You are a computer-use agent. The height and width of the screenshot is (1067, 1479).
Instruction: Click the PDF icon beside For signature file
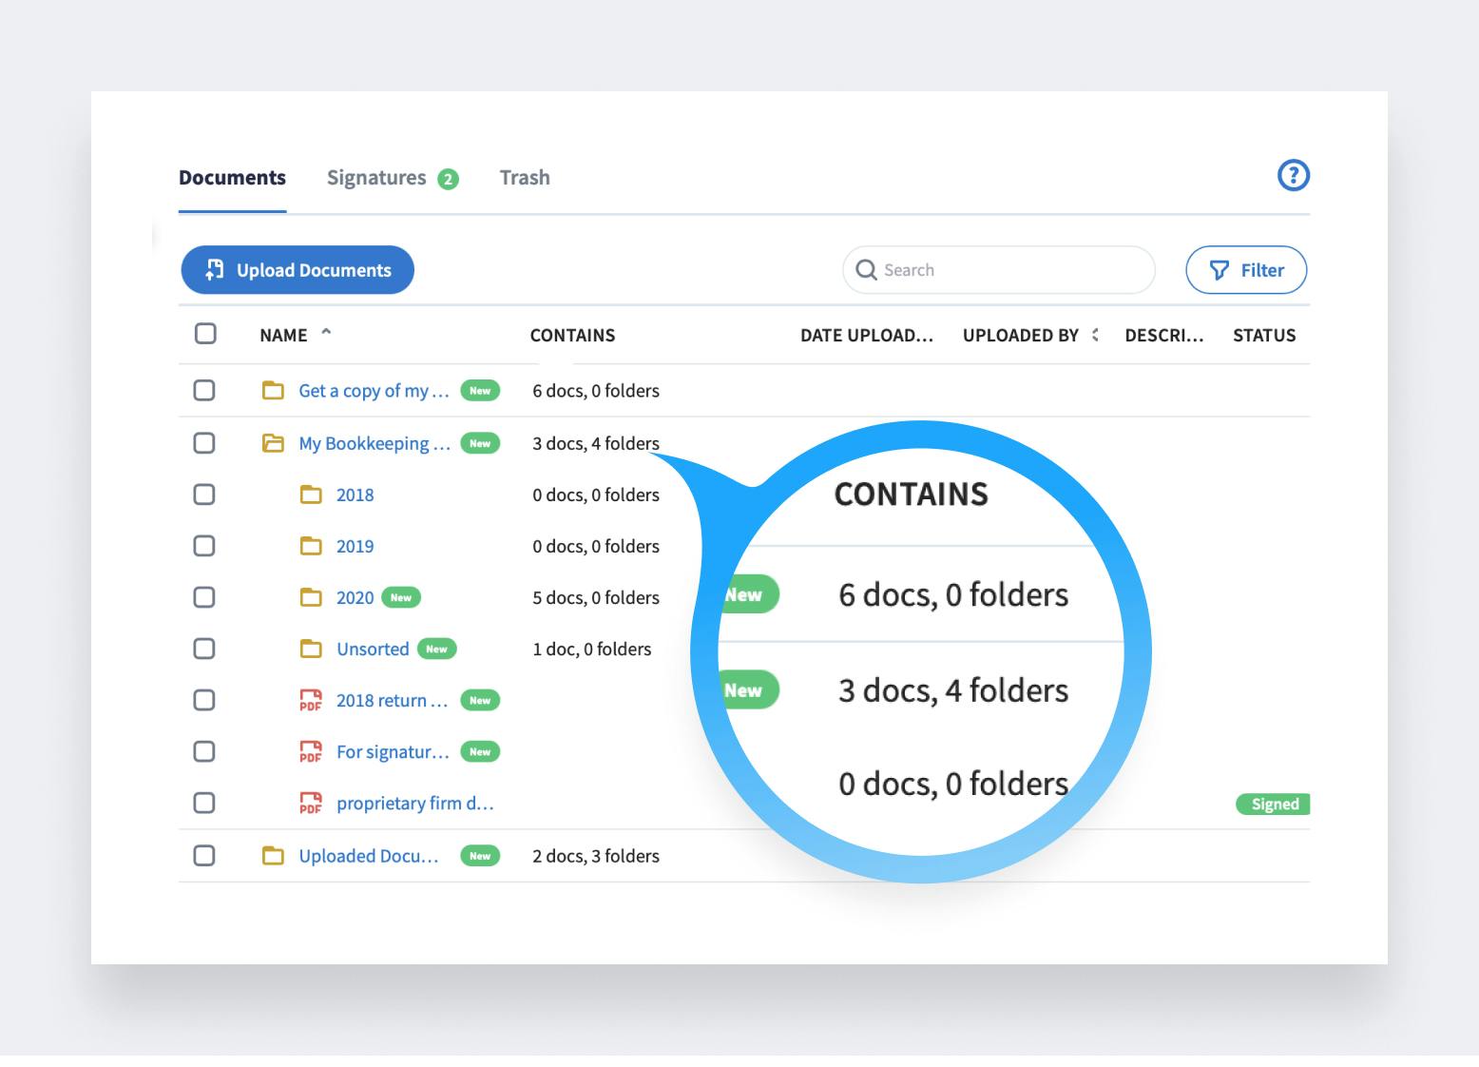coord(310,752)
